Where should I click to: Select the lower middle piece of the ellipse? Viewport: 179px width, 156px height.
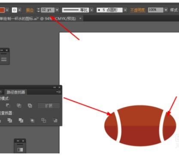(x=140, y=136)
